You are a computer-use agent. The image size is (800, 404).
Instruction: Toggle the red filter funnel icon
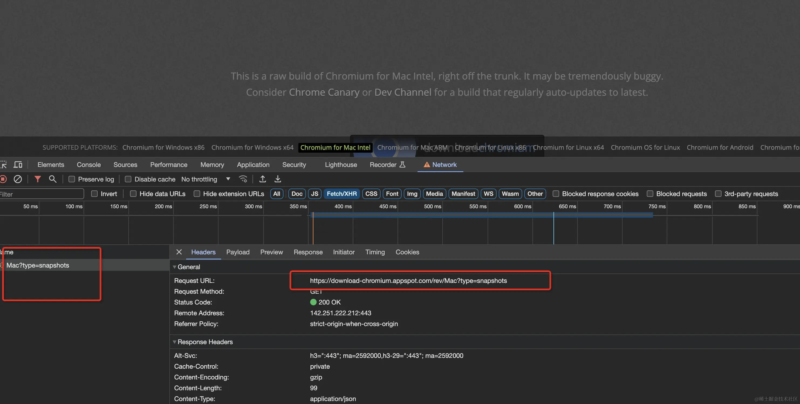coord(37,179)
